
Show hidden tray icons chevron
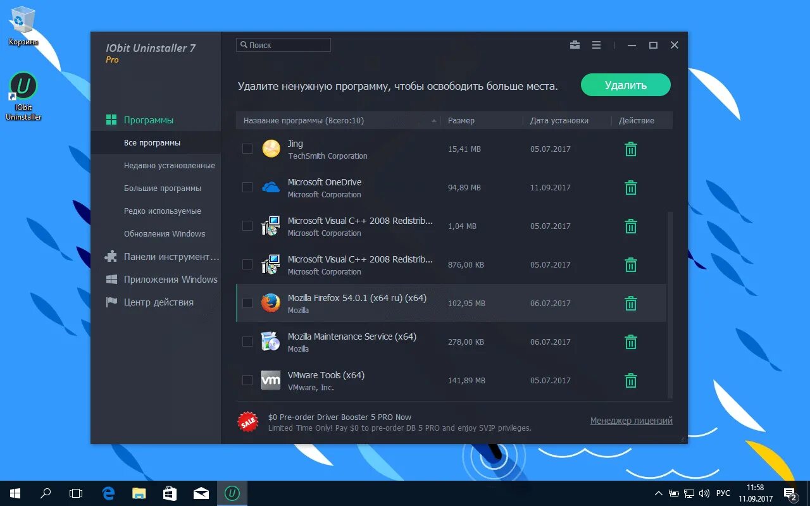(659, 493)
